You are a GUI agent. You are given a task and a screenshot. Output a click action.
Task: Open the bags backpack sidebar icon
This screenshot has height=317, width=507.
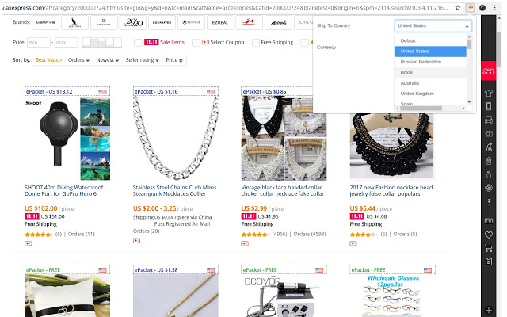(x=489, y=161)
